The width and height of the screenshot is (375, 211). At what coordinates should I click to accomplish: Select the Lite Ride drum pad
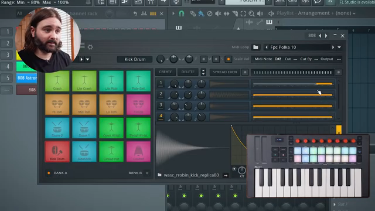click(111, 81)
